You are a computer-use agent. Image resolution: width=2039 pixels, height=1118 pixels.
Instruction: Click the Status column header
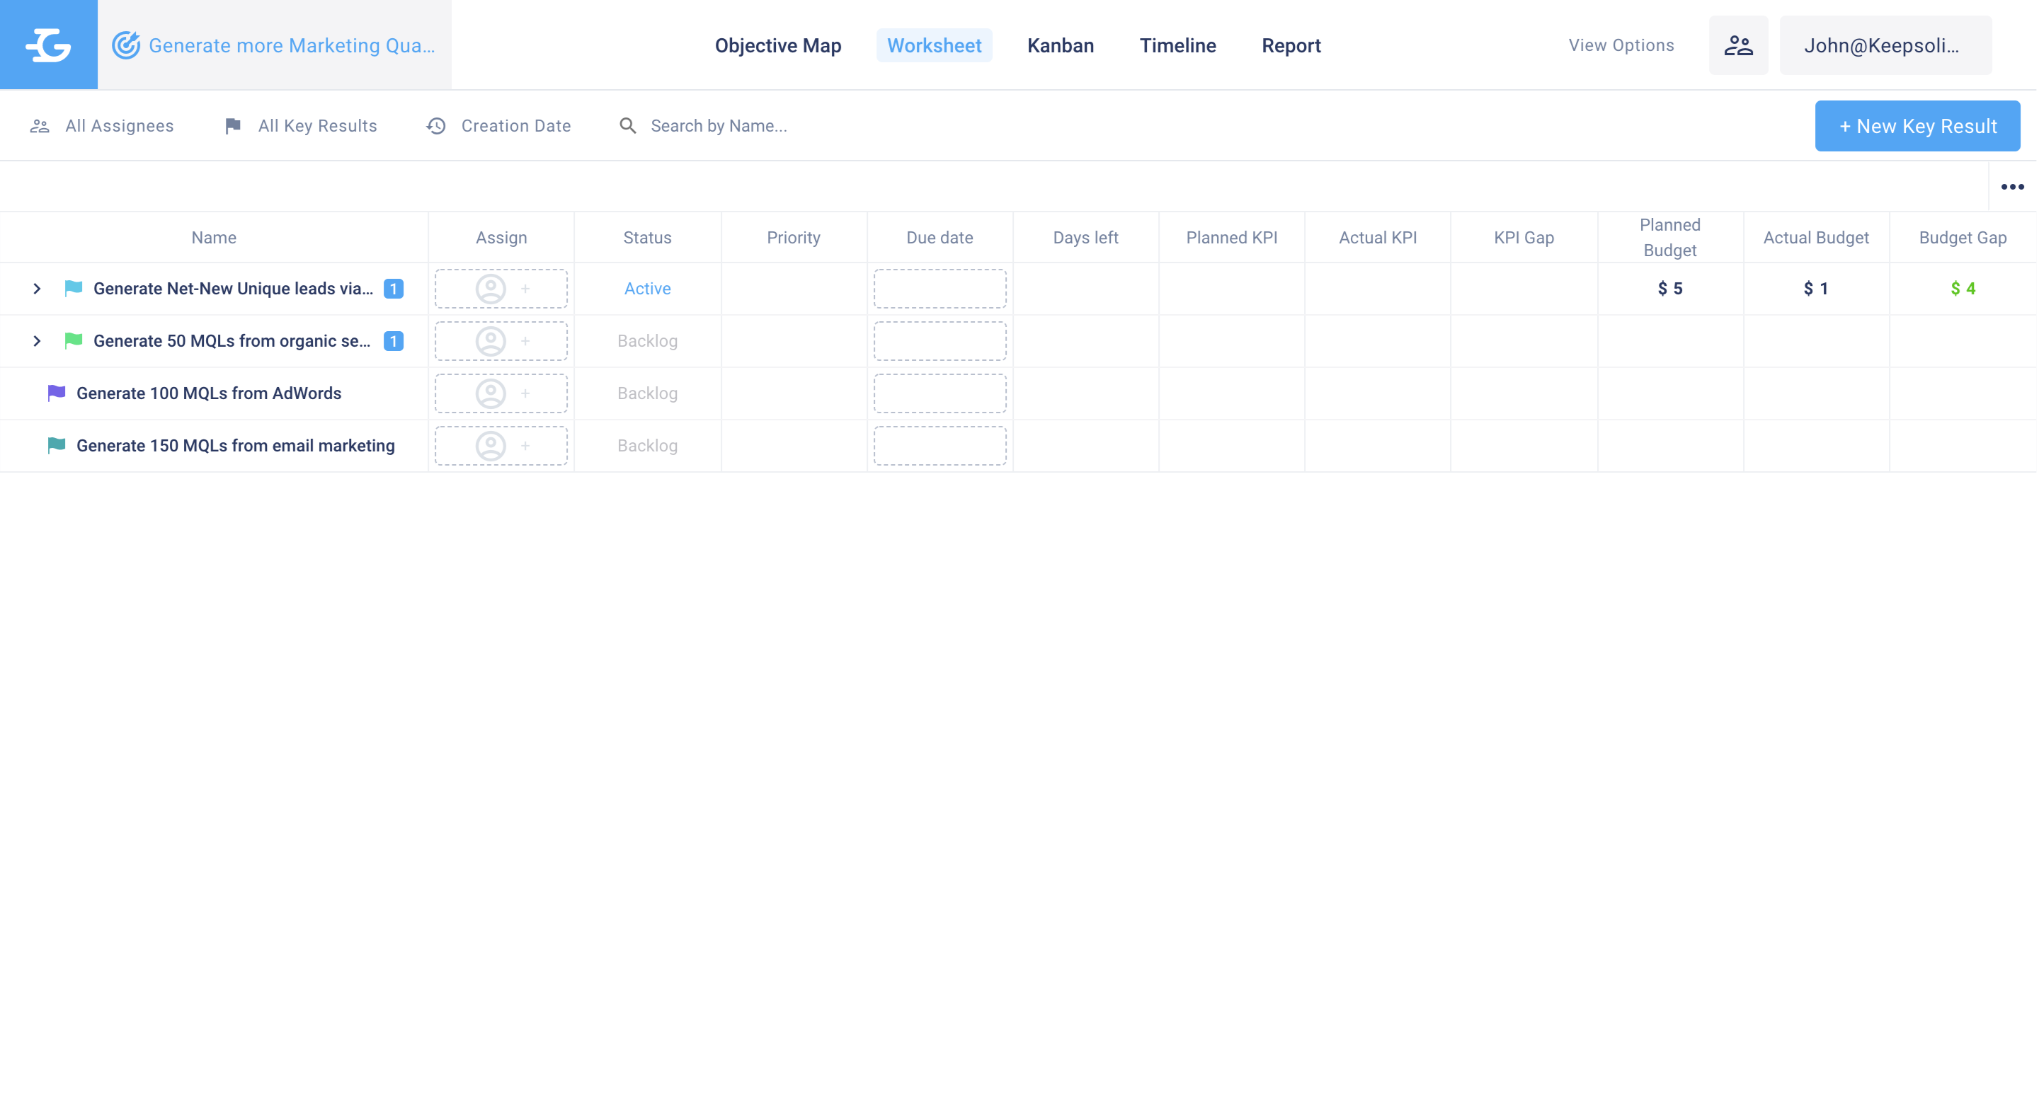pyautogui.click(x=646, y=237)
